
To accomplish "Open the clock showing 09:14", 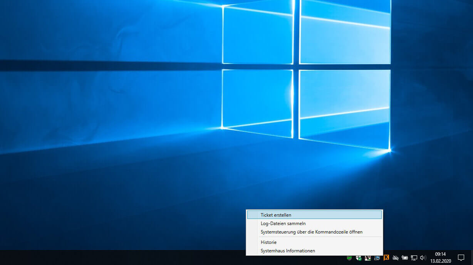I will [x=440, y=254].
